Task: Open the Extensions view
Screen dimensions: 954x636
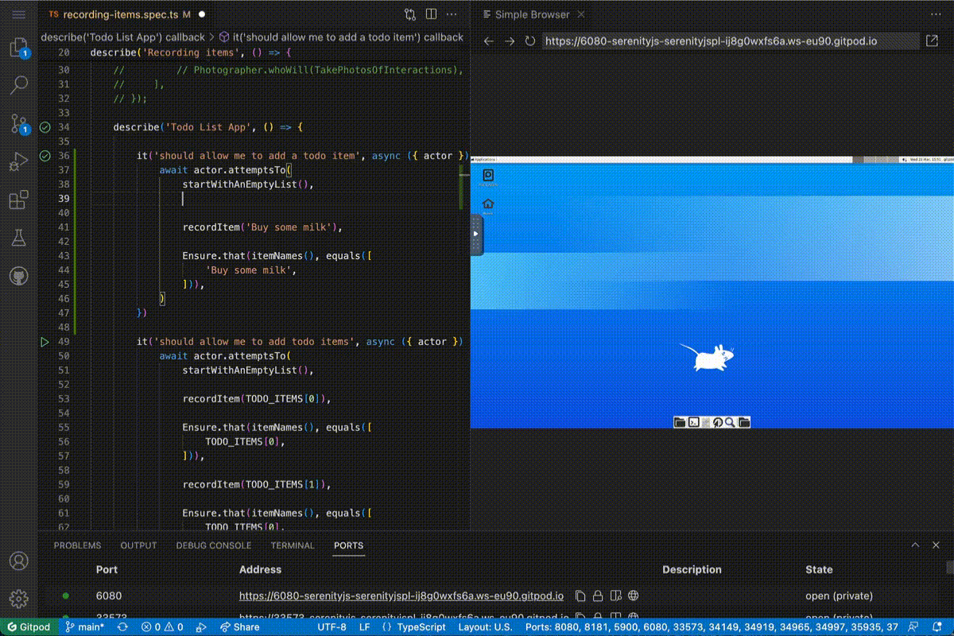Action: pos(19,200)
